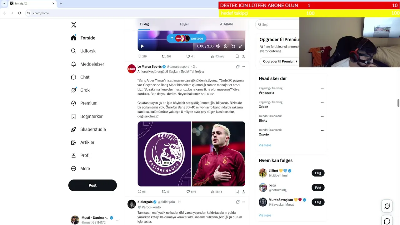The image size is (400, 225).
Task: Click the X logo in the sidebar
Action: pos(74,25)
